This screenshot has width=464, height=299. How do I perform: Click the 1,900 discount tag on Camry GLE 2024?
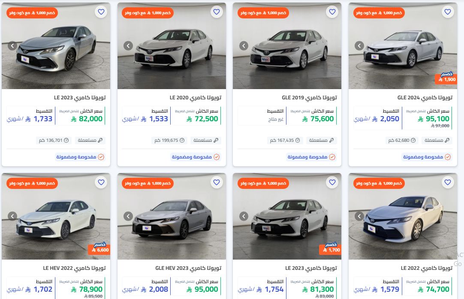point(446,78)
